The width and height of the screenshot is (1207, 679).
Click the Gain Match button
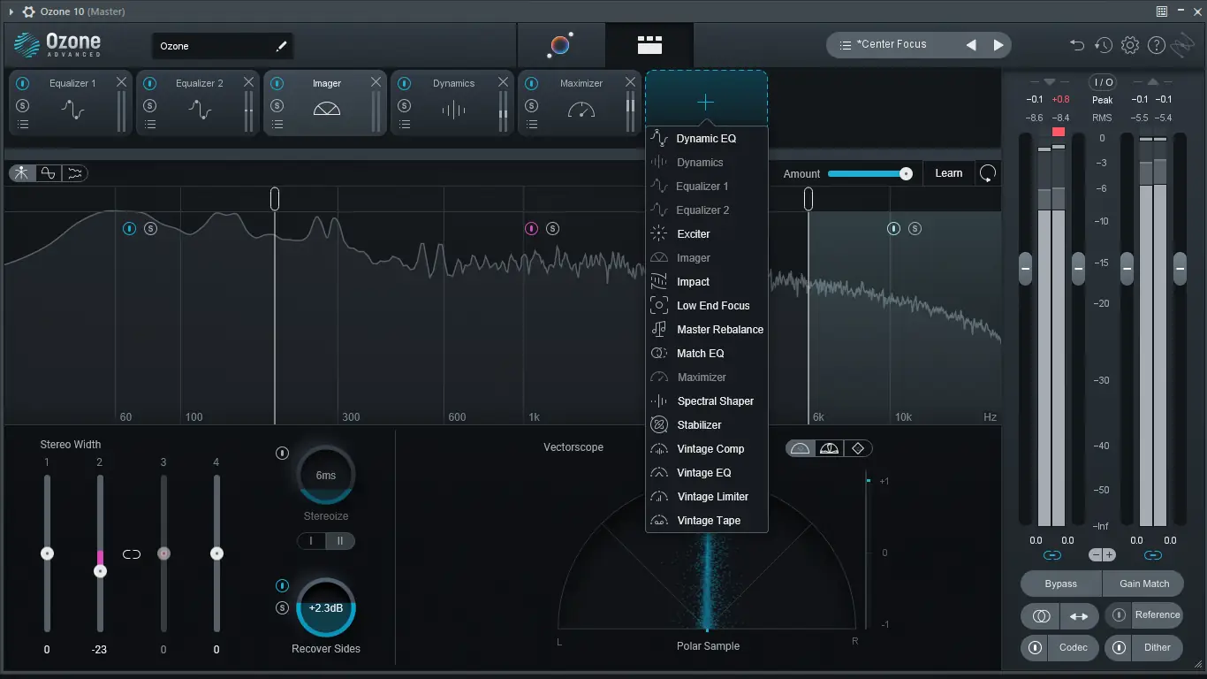[x=1144, y=584]
